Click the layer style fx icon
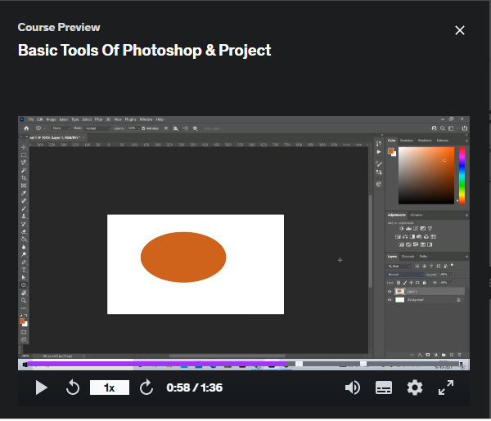Image resolution: width=491 pixels, height=421 pixels. click(x=421, y=355)
